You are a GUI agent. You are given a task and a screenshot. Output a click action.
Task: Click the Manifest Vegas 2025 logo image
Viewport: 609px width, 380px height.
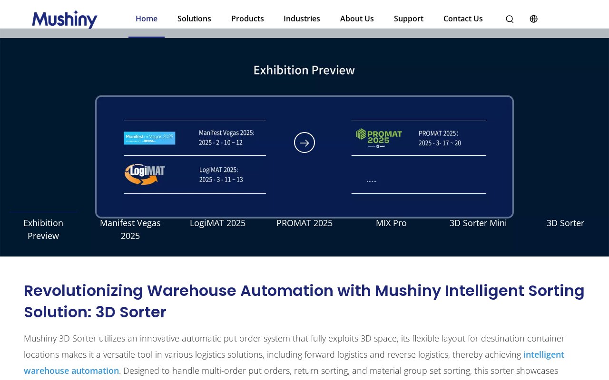149,138
